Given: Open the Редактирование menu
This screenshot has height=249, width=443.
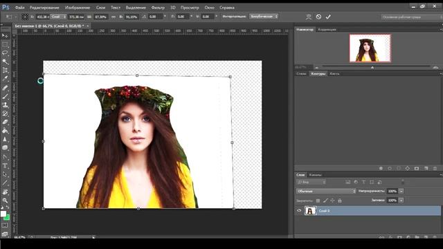Looking at the screenshot, I should point(44,8).
